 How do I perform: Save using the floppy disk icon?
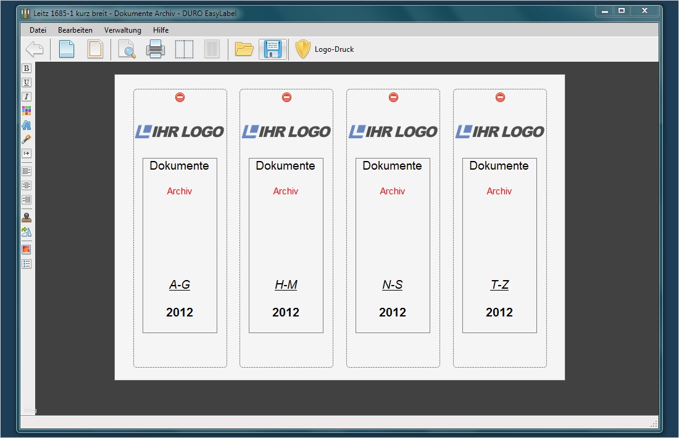273,49
